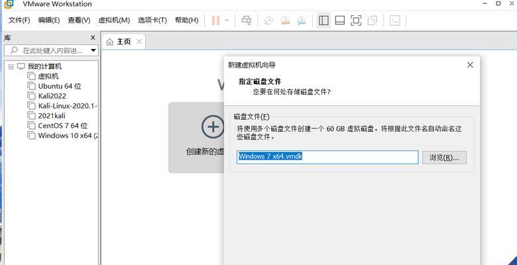Image resolution: width=517 pixels, height=265 pixels.
Task: Click the search magnifier icon in library
Action: click(x=14, y=50)
